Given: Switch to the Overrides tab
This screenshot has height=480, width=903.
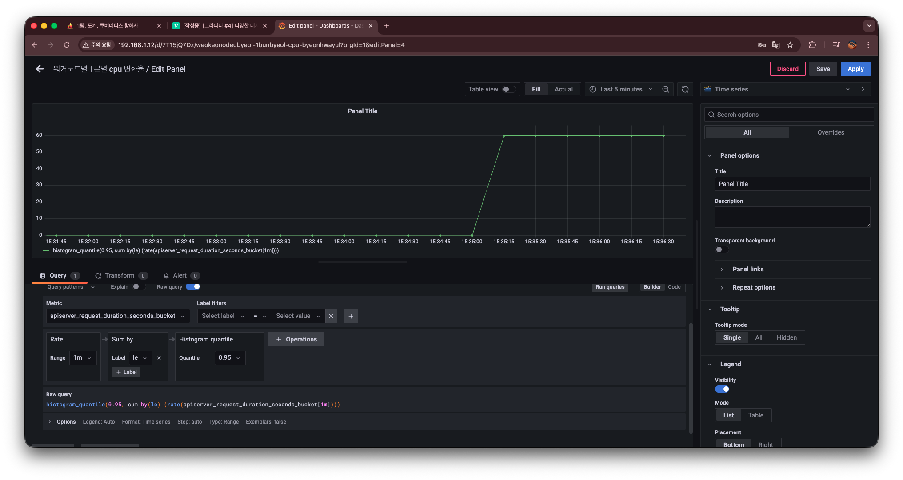Looking at the screenshot, I should [x=831, y=132].
